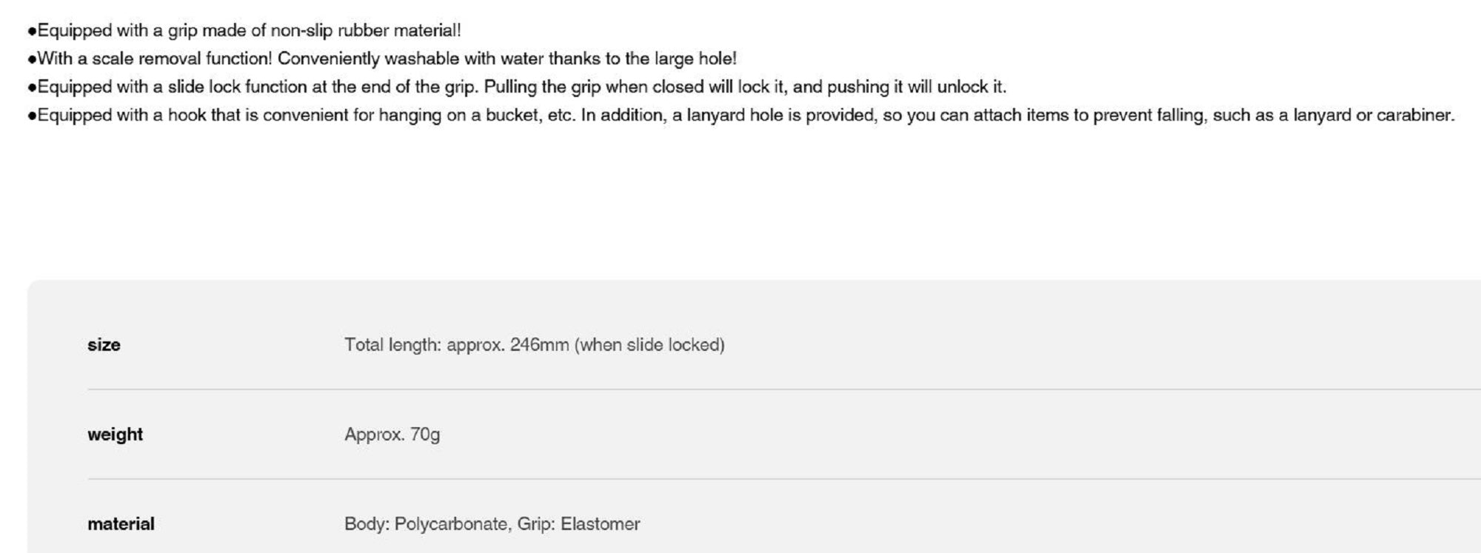The height and width of the screenshot is (553, 1481).
Task: Click the "246mm" length value
Action: (x=539, y=344)
